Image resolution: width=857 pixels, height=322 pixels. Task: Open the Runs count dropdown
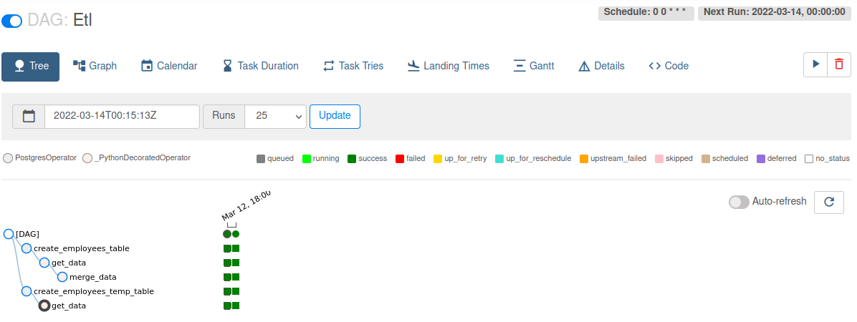pyautogui.click(x=275, y=116)
